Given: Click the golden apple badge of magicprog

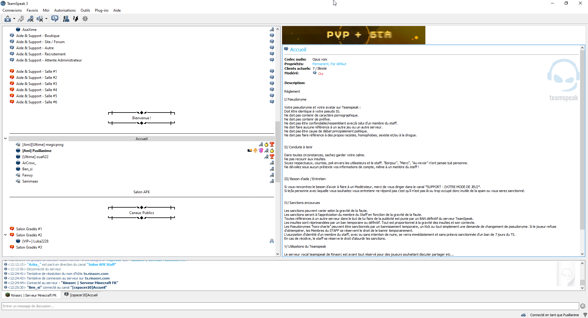Looking at the screenshot, I should (x=266, y=145).
